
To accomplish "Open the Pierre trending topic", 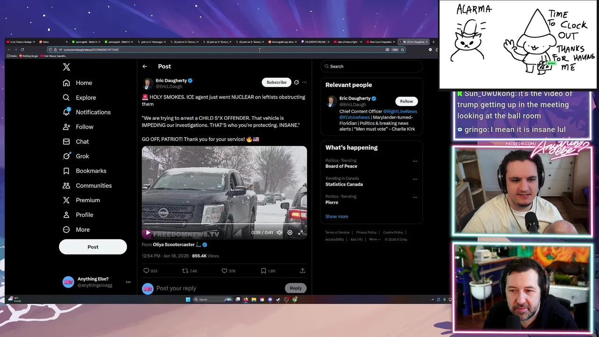I will click(x=332, y=202).
